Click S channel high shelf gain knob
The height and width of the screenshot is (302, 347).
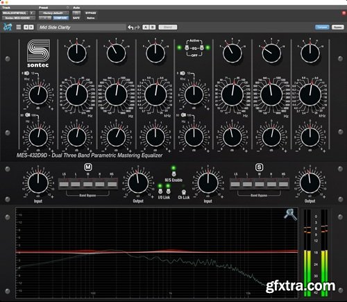pos(194,94)
